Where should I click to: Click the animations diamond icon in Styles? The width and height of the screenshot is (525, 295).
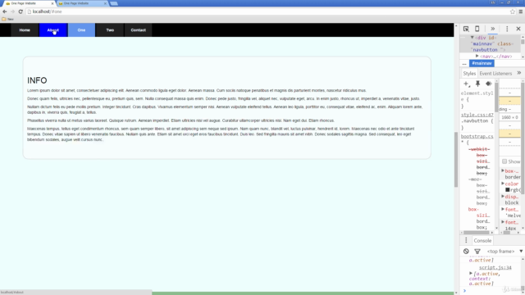coord(489,84)
